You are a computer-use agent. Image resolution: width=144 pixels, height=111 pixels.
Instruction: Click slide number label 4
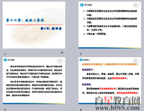(x=81, y=109)
